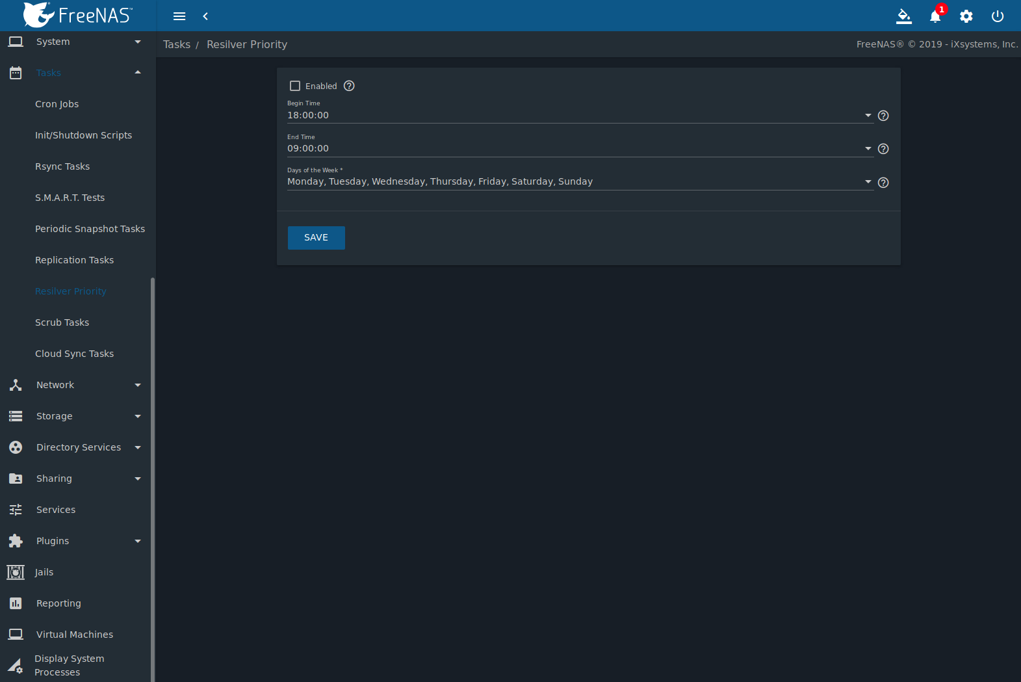Show help for End Time
The height and width of the screenshot is (682, 1021).
pos(883,149)
